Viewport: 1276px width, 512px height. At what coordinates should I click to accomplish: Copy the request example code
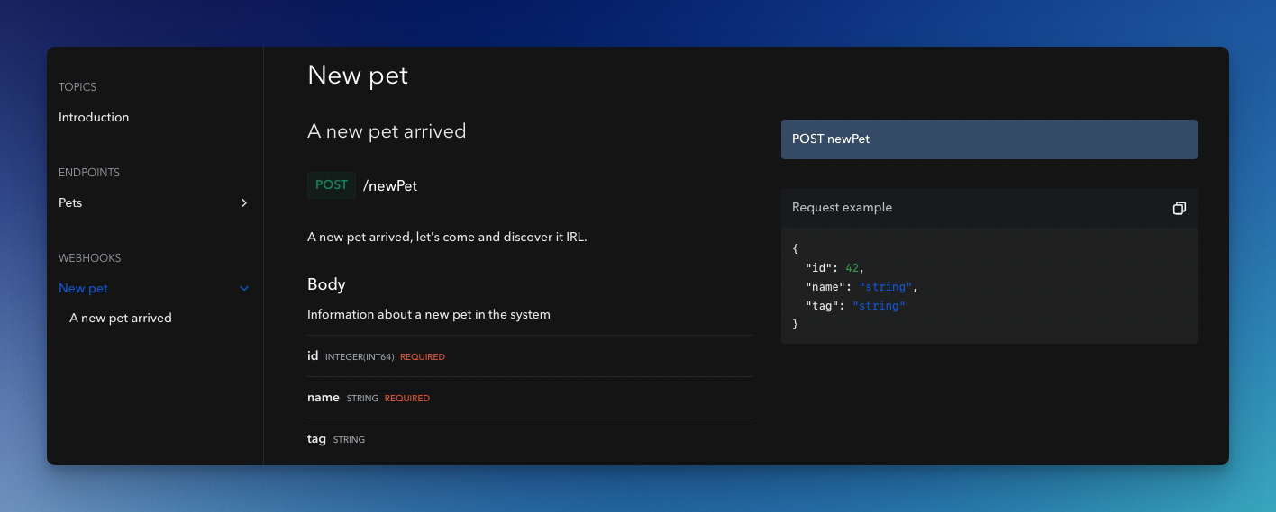(1179, 208)
